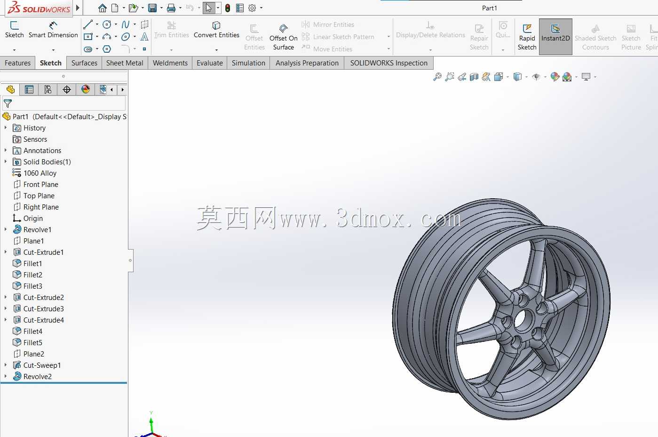The image size is (658, 437).
Task: Open the Hide/Show Items eye icon
Action: click(x=536, y=77)
